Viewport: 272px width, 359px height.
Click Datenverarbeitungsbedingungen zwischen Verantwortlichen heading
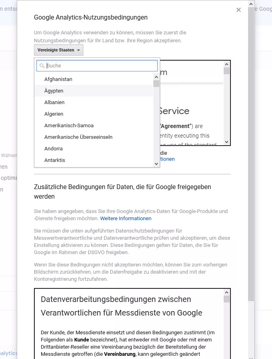(121, 306)
